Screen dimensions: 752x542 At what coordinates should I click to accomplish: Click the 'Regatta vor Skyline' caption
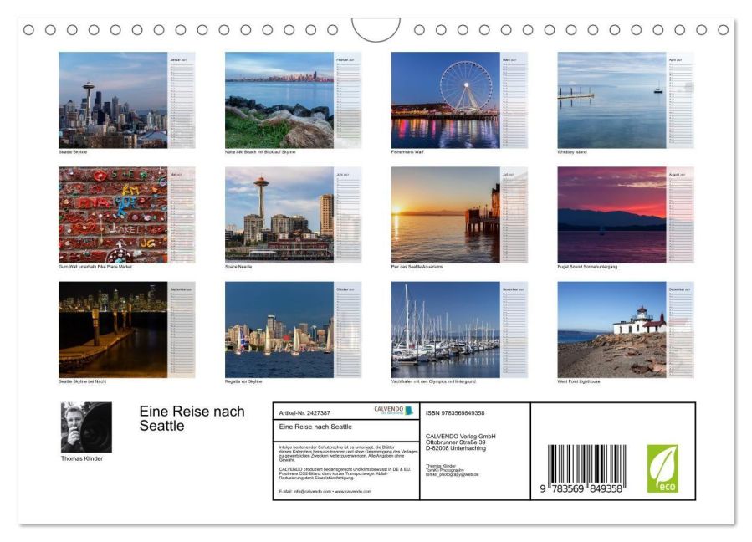coord(243,381)
